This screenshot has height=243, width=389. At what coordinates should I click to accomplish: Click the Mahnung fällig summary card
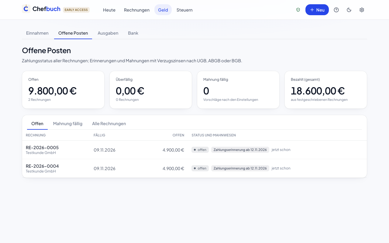point(238,90)
